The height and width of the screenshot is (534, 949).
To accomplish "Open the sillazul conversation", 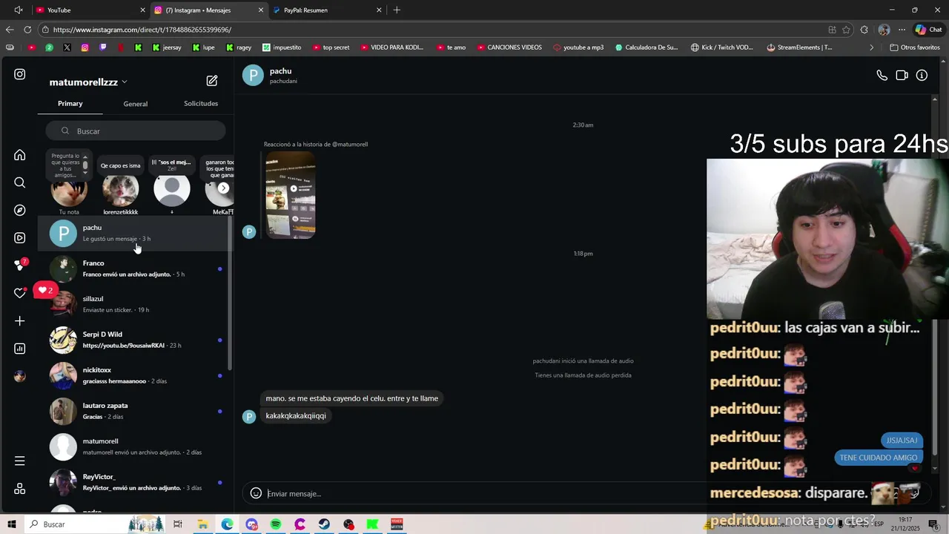I will tap(135, 304).
